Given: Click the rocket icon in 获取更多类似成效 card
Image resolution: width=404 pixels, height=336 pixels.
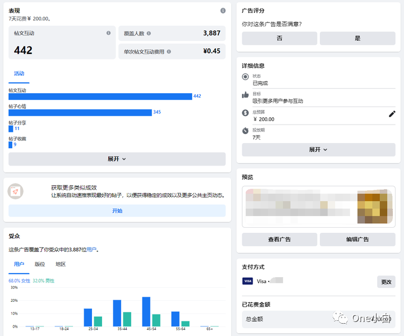Looking at the screenshot, I should tap(16, 191).
